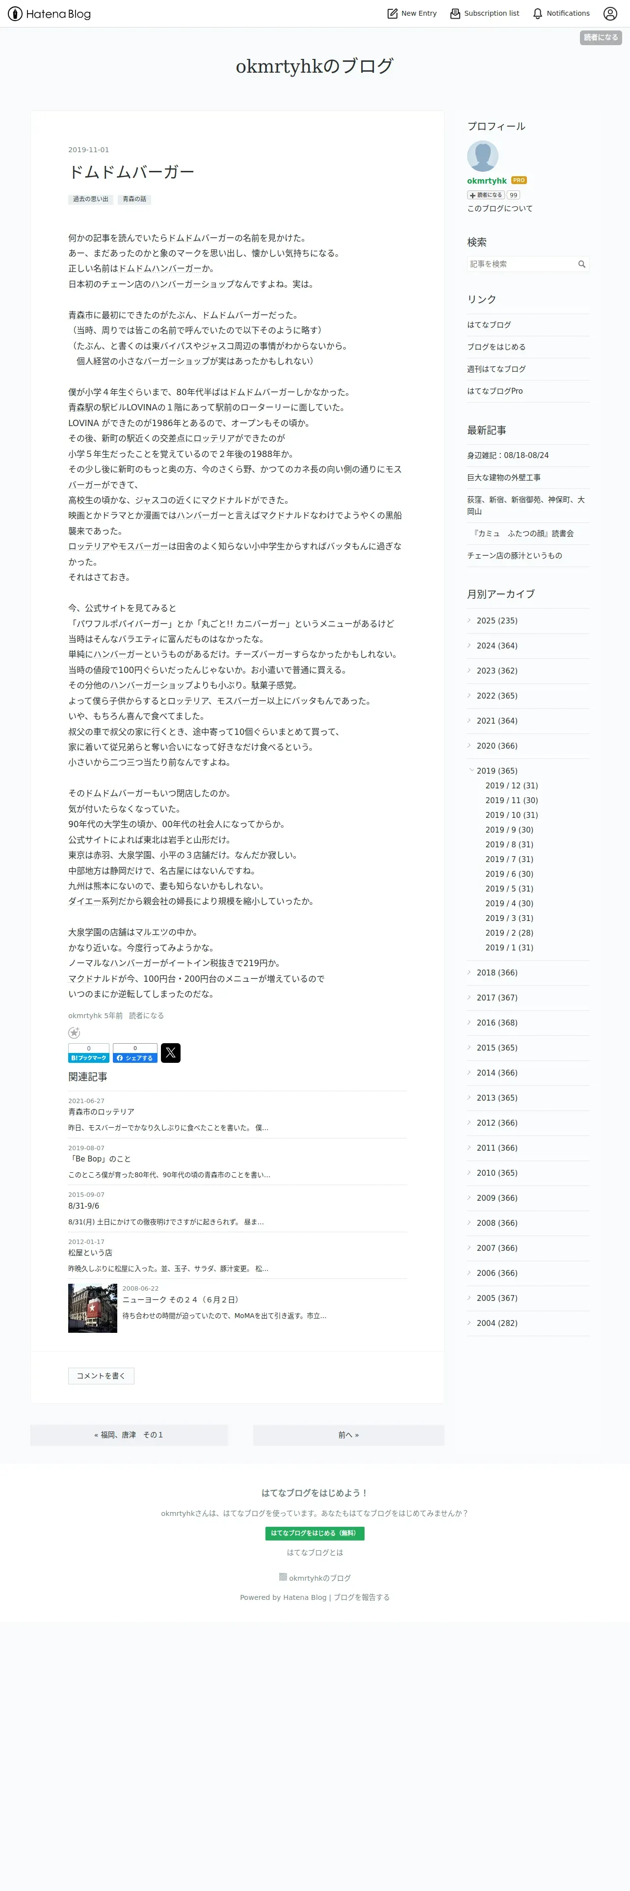This screenshot has height=1891, width=630.
Task: Open New Entry pencil icon
Action: 393,13
